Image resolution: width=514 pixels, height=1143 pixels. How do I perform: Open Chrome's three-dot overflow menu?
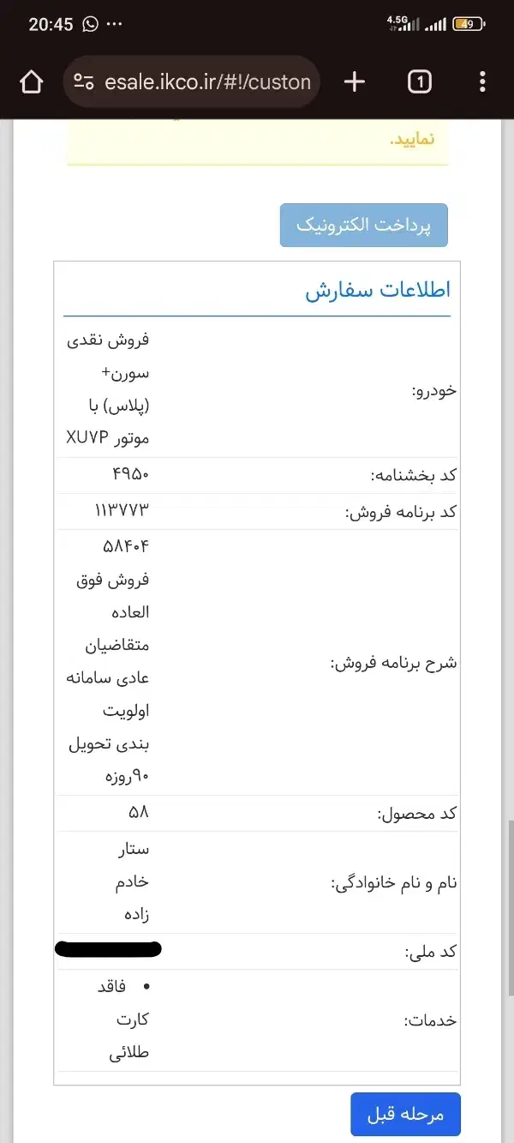point(482,81)
